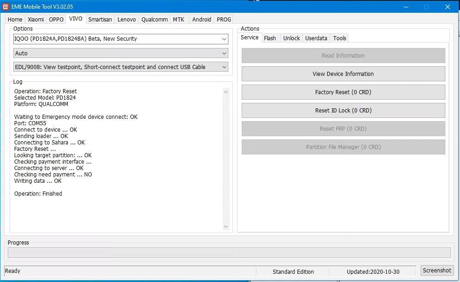Switch to the PROG tab
The width and height of the screenshot is (460, 282).
[224, 19]
